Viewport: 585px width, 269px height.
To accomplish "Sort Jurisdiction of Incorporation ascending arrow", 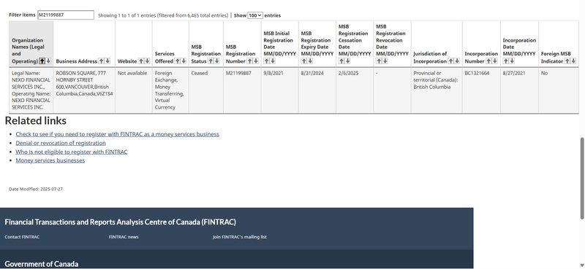I will (x=450, y=61).
